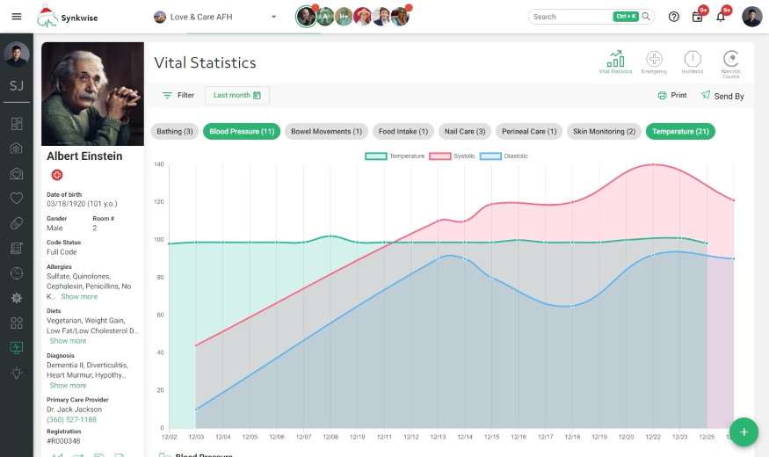
Task: Enable the Bathing (3) chip
Action: pos(175,132)
